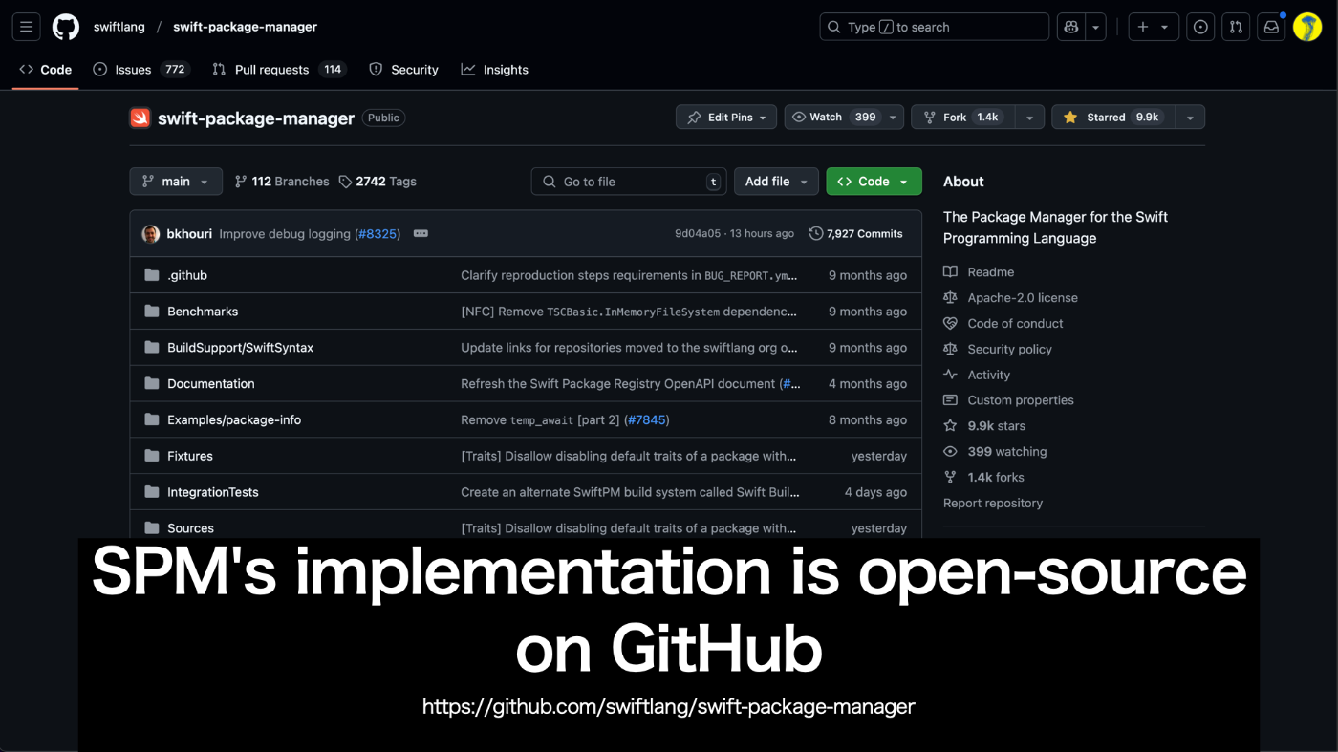The height and width of the screenshot is (752, 1338).
Task: View the 399 watching link
Action: coord(995,452)
